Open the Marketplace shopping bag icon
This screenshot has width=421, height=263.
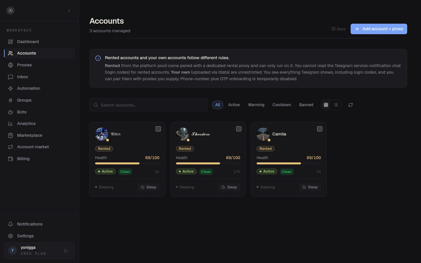click(x=11, y=135)
